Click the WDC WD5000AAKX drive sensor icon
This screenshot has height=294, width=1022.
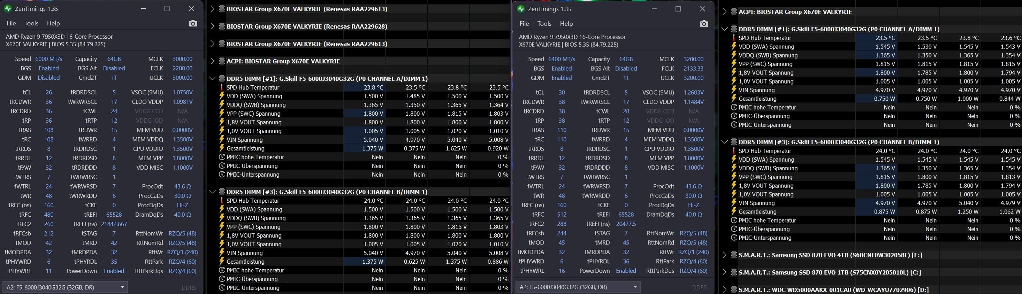coord(734,289)
